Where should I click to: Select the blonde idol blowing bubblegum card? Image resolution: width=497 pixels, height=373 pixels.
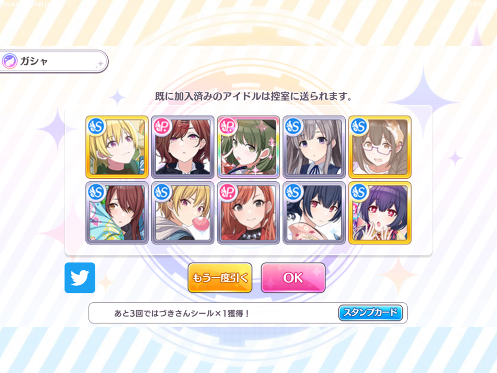[182, 213]
